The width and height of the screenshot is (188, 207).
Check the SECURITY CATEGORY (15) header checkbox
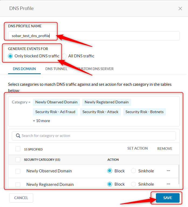(x=18, y=160)
